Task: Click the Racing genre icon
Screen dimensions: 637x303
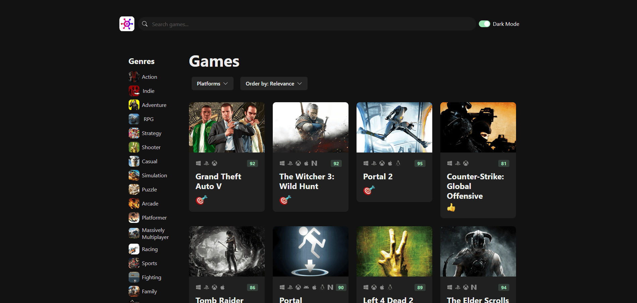Action: [x=134, y=249]
